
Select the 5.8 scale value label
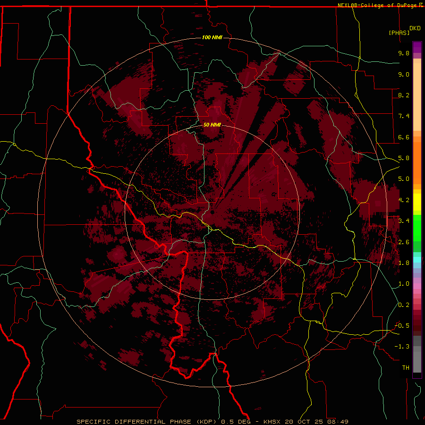tap(404, 158)
